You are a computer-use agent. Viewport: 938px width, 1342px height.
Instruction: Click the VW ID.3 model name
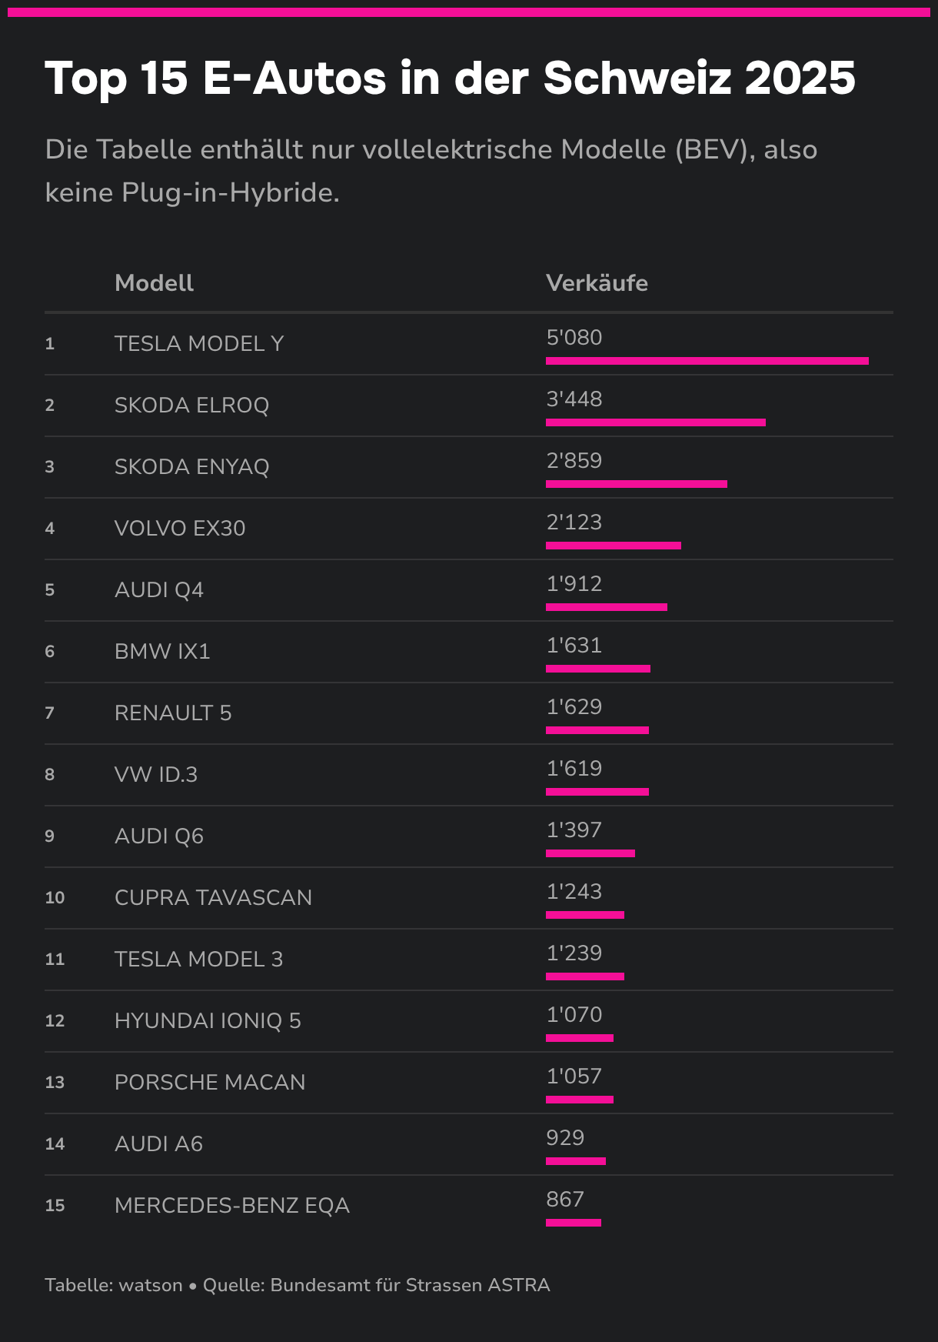pyautogui.click(x=156, y=774)
